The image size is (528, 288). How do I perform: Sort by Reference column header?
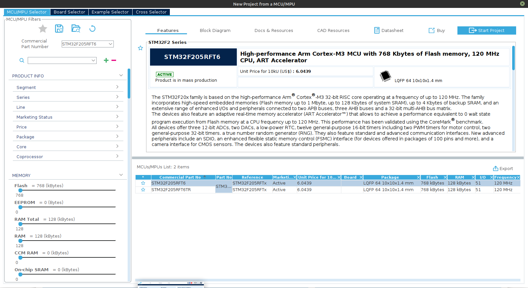pyautogui.click(x=252, y=177)
